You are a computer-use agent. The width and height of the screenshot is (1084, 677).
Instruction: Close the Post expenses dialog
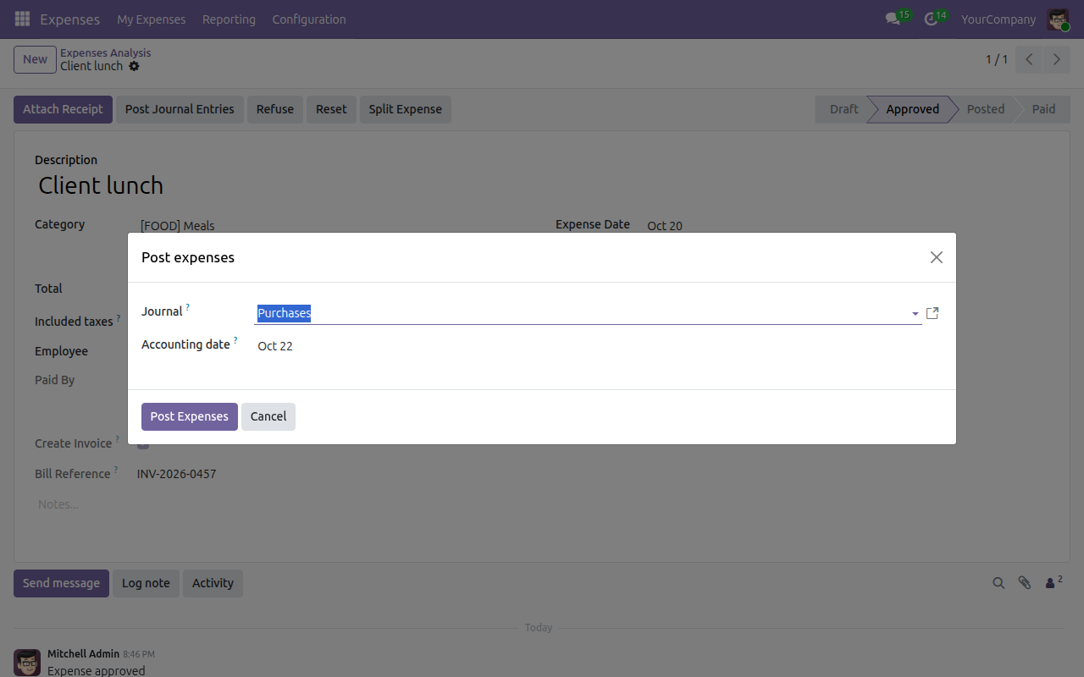point(936,257)
